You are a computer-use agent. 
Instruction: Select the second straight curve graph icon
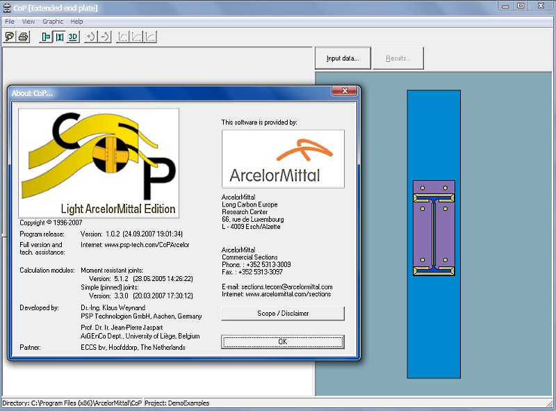click(136, 37)
